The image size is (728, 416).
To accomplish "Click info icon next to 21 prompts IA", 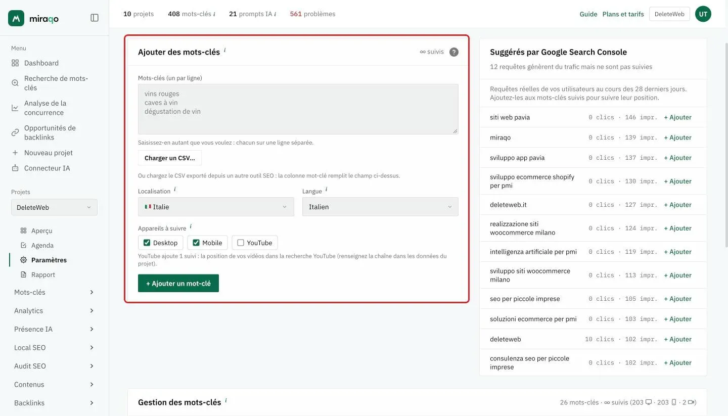I will point(275,14).
